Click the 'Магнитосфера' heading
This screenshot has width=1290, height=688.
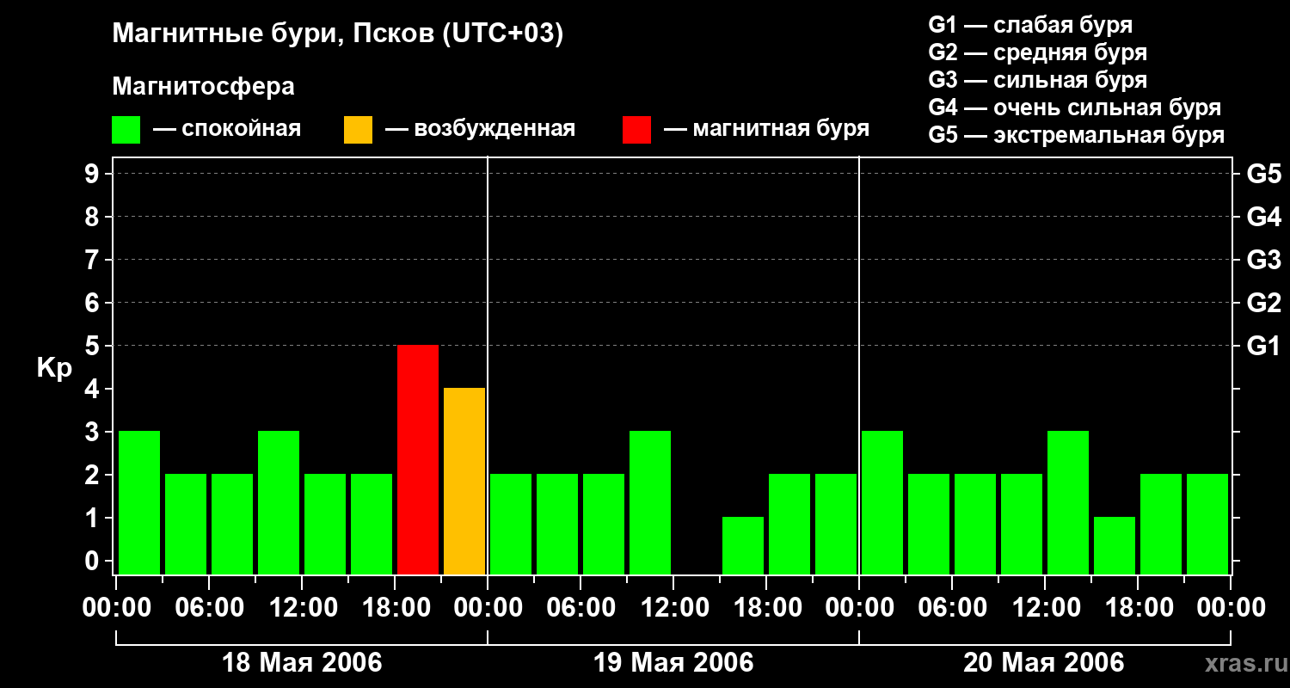[x=203, y=87]
